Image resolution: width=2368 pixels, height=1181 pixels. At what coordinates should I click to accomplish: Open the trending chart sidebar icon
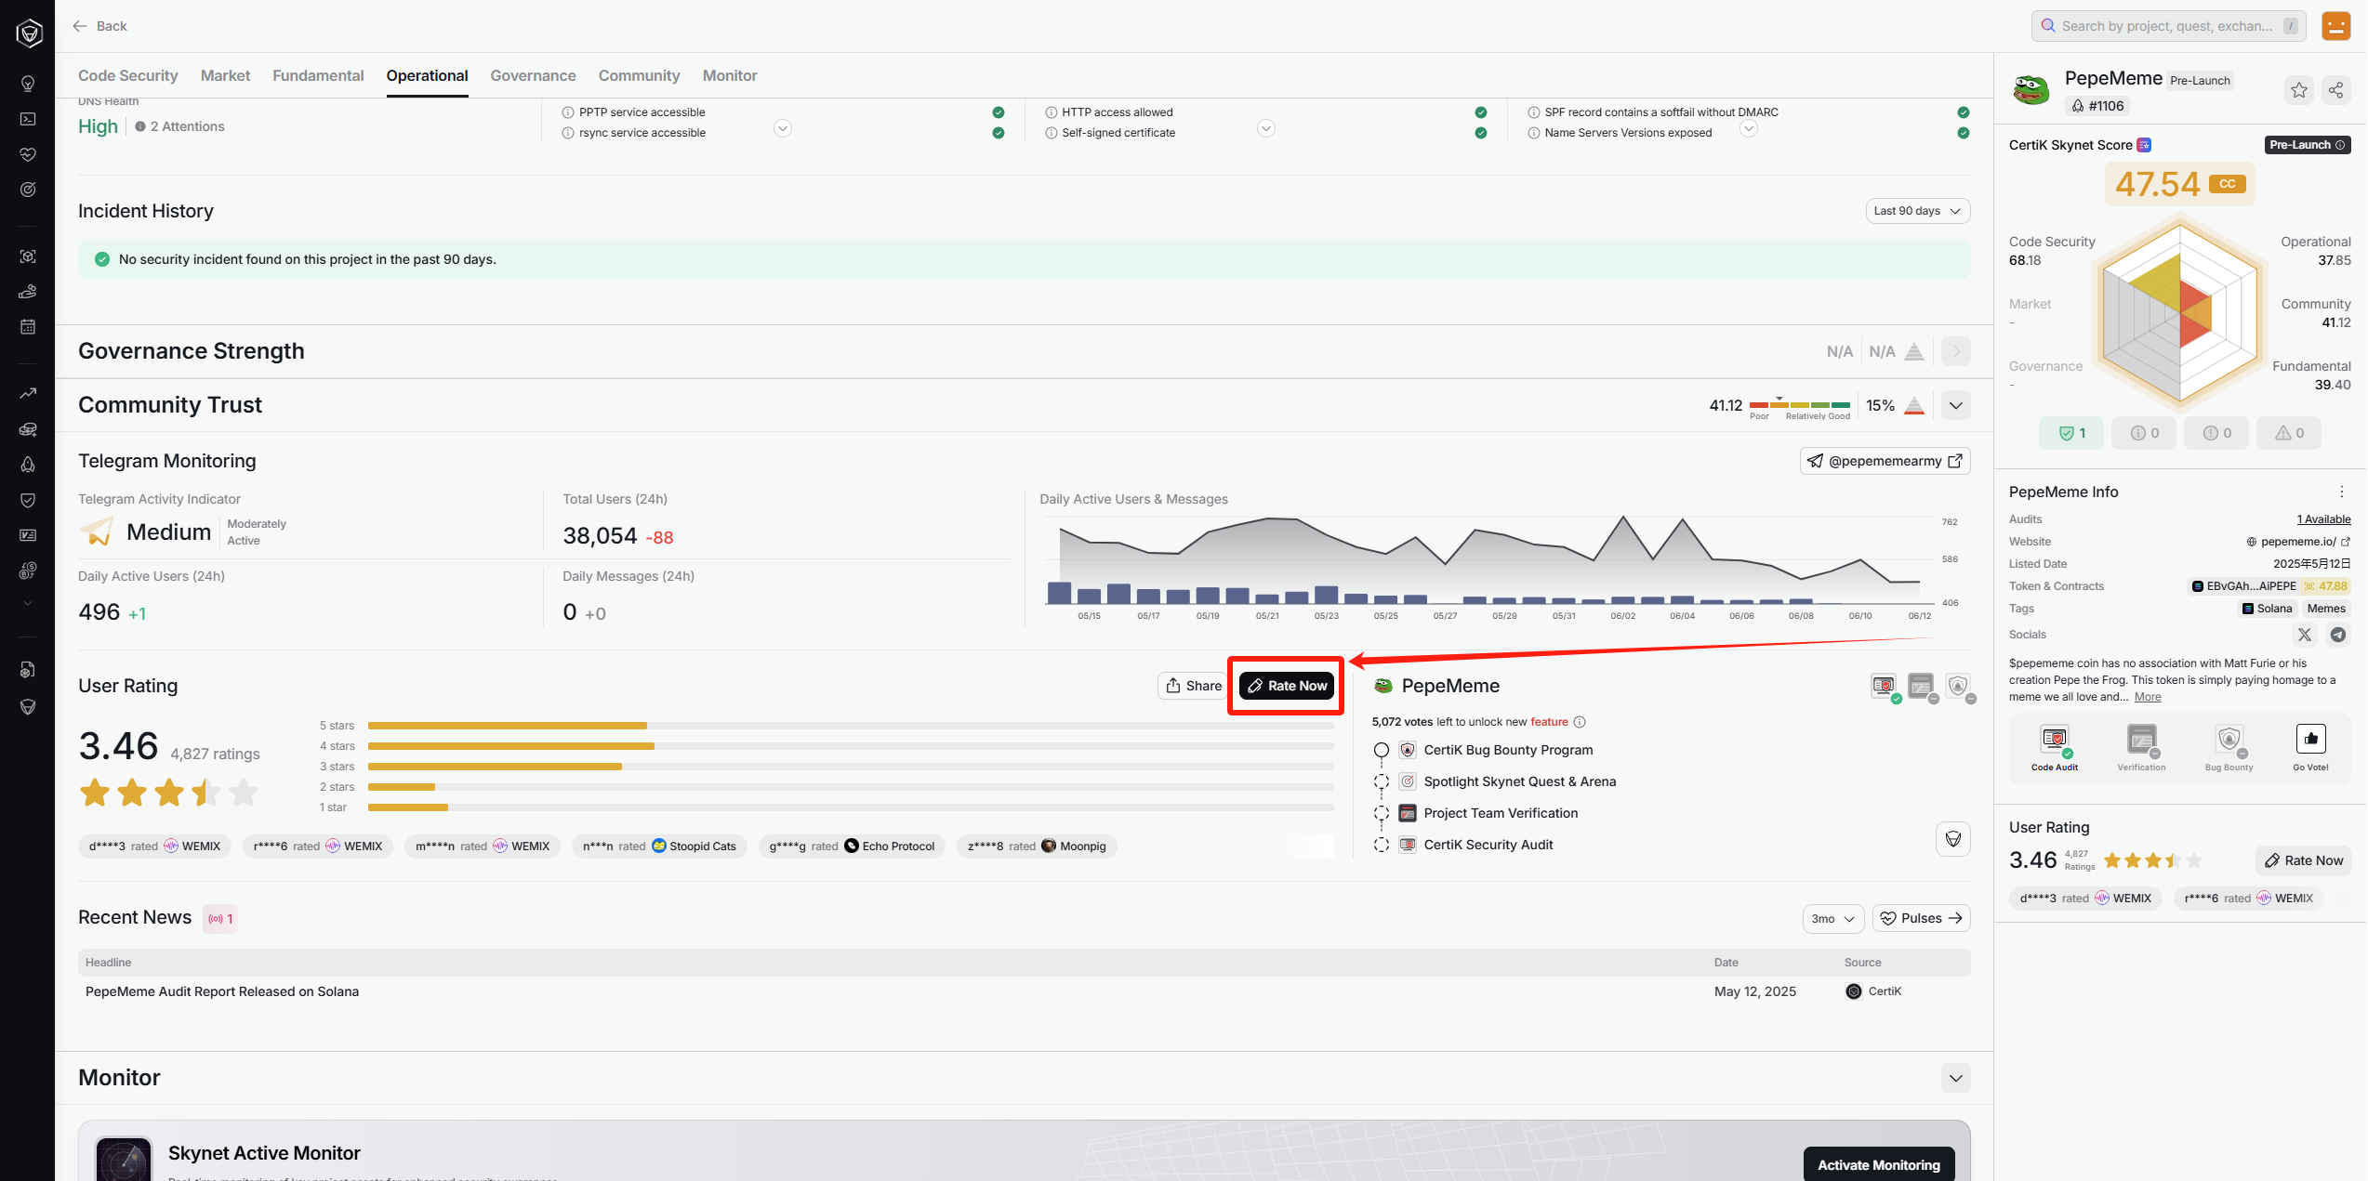coord(28,394)
